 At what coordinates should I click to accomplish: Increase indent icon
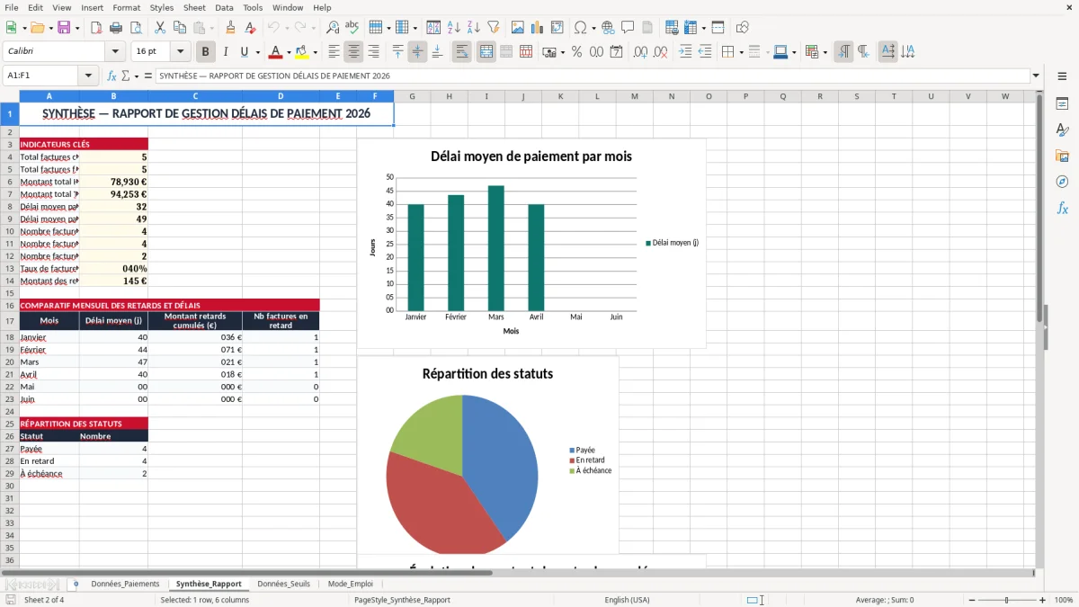pos(685,52)
